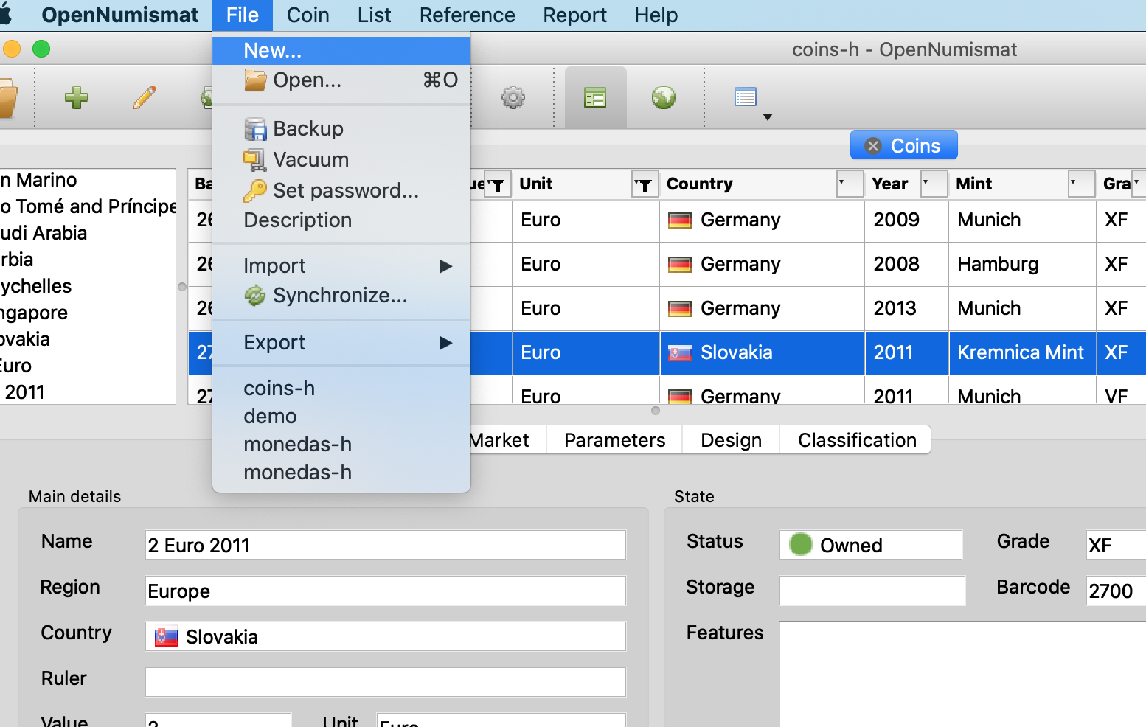Select New... in the File menu
This screenshot has height=727, width=1146.
(x=341, y=50)
